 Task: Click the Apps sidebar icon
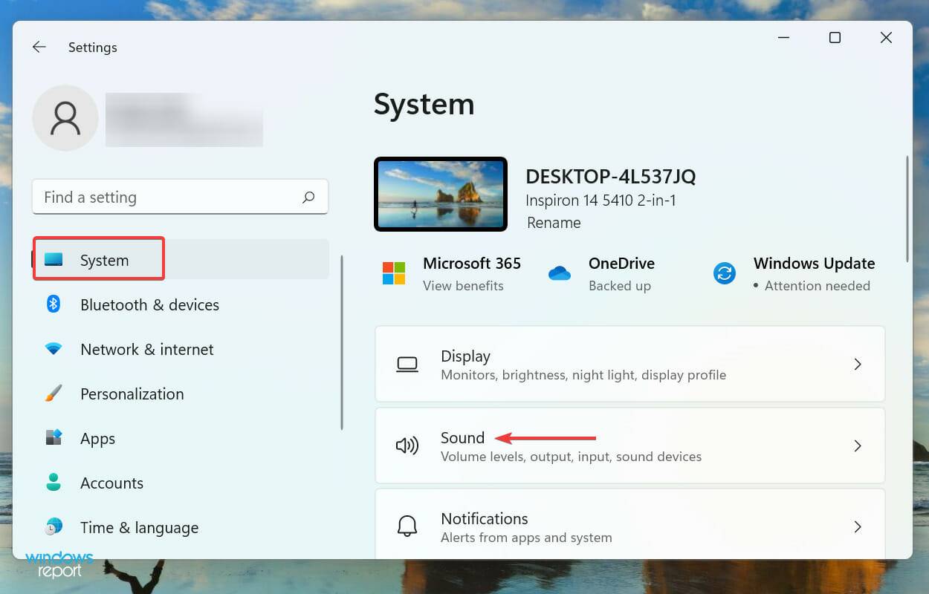click(54, 438)
